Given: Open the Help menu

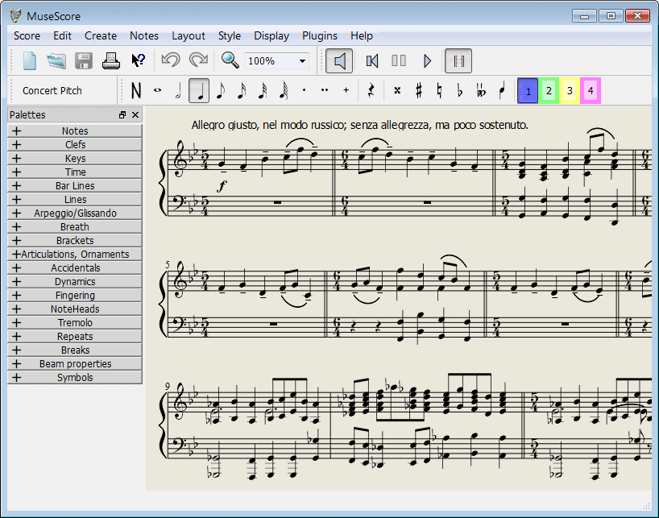Looking at the screenshot, I should (362, 35).
